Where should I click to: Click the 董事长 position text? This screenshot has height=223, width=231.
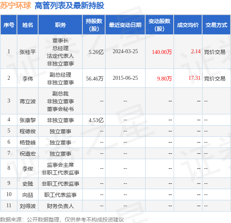[x=60, y=40]
